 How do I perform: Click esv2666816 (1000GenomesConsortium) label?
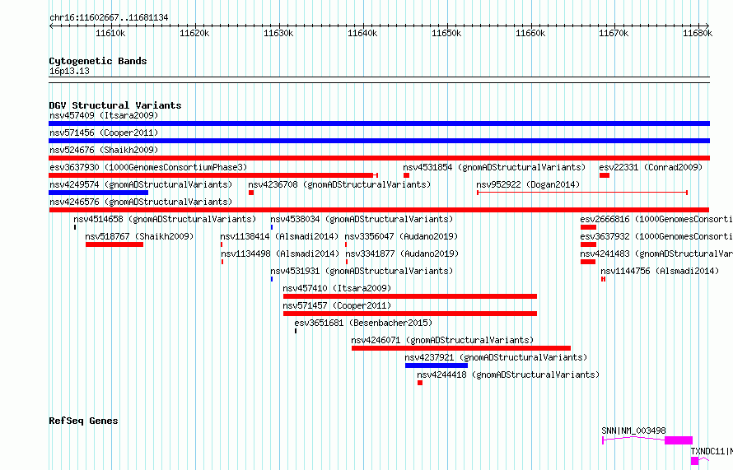tap(656, 219)
